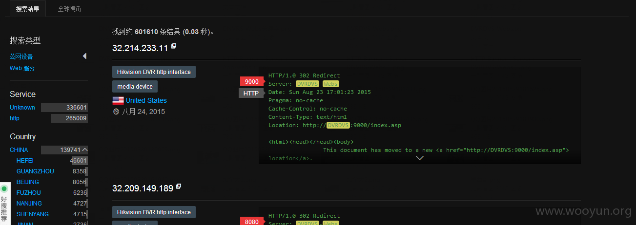
Task: Select Web 服务 search type
Action: 22,68
